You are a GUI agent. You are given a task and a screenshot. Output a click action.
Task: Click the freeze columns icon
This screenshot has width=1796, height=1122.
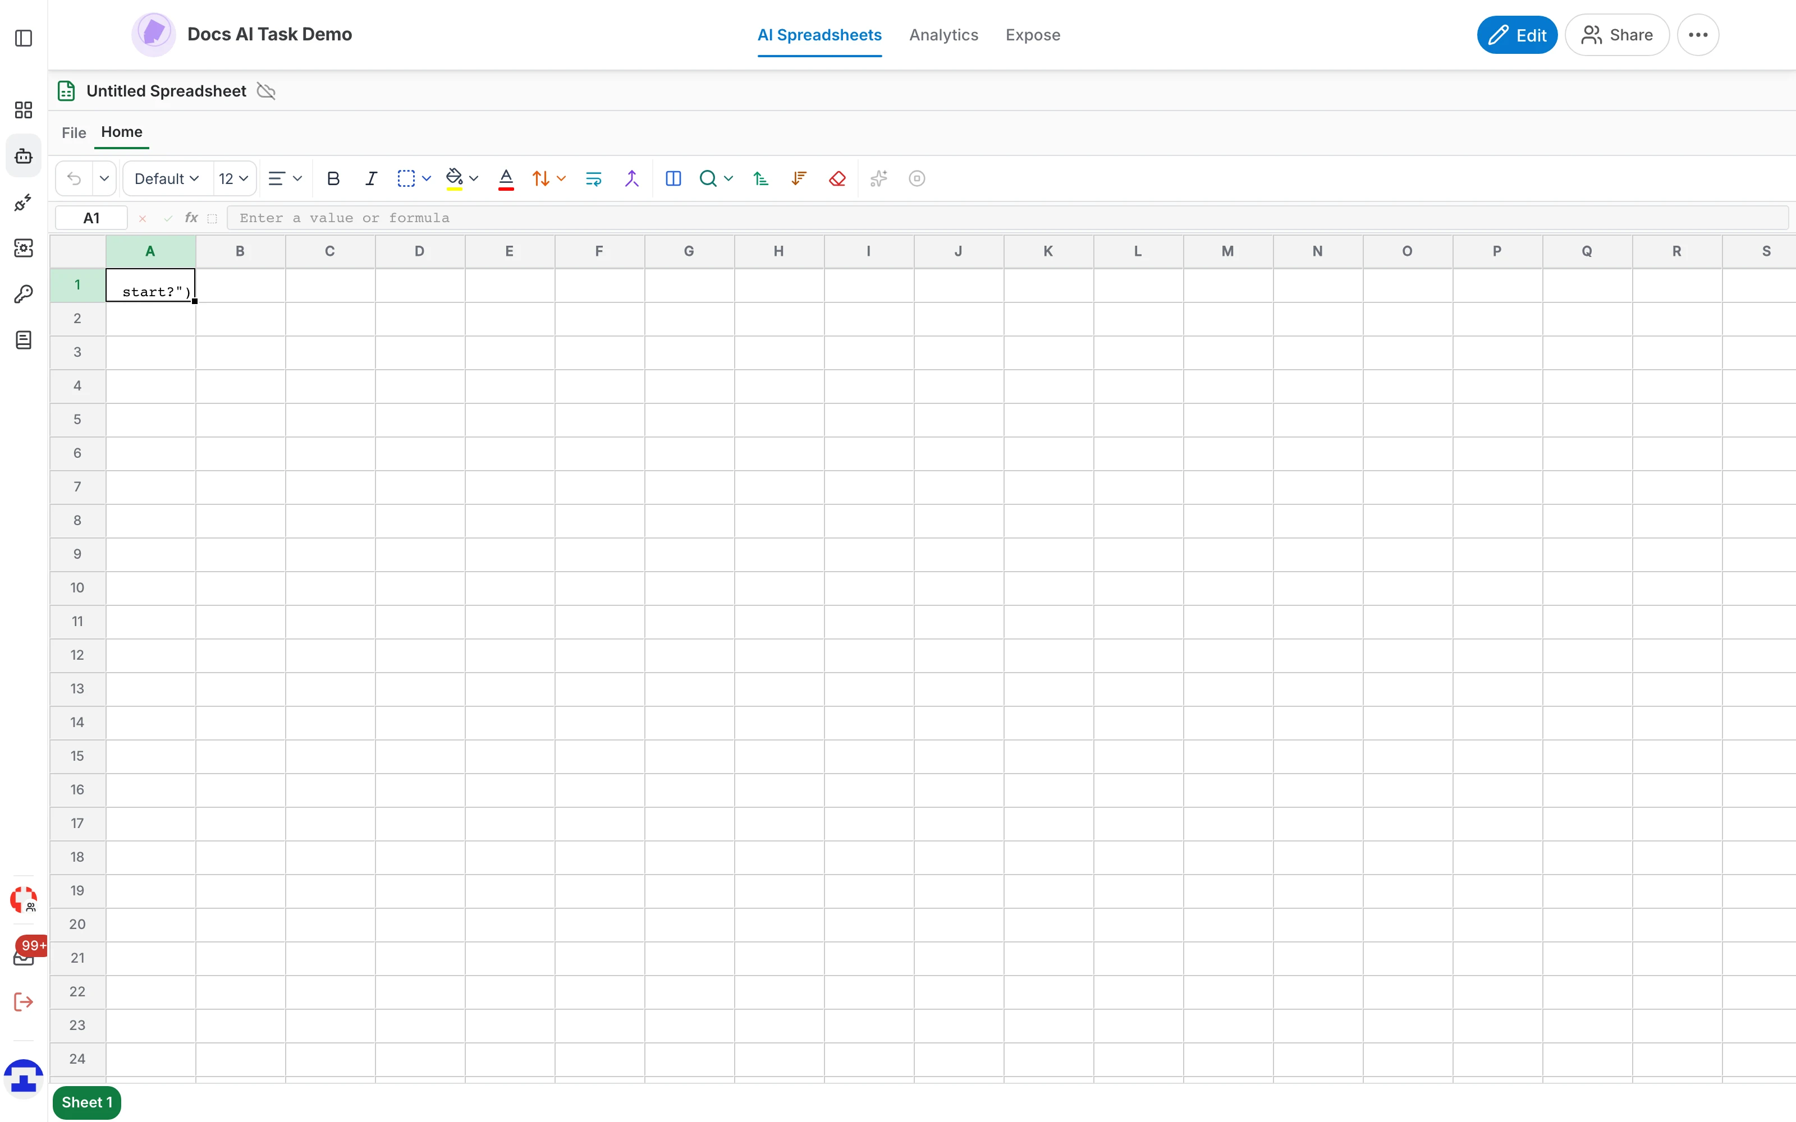tap(673, 179)
